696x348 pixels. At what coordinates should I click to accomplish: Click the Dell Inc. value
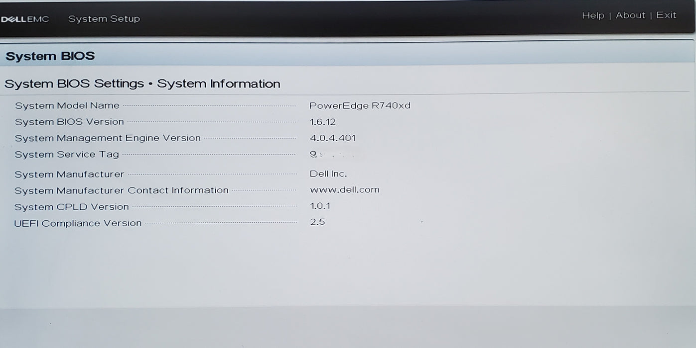click(328, 174)
